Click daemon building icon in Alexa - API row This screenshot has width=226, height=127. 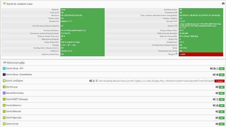coord(217,68)
